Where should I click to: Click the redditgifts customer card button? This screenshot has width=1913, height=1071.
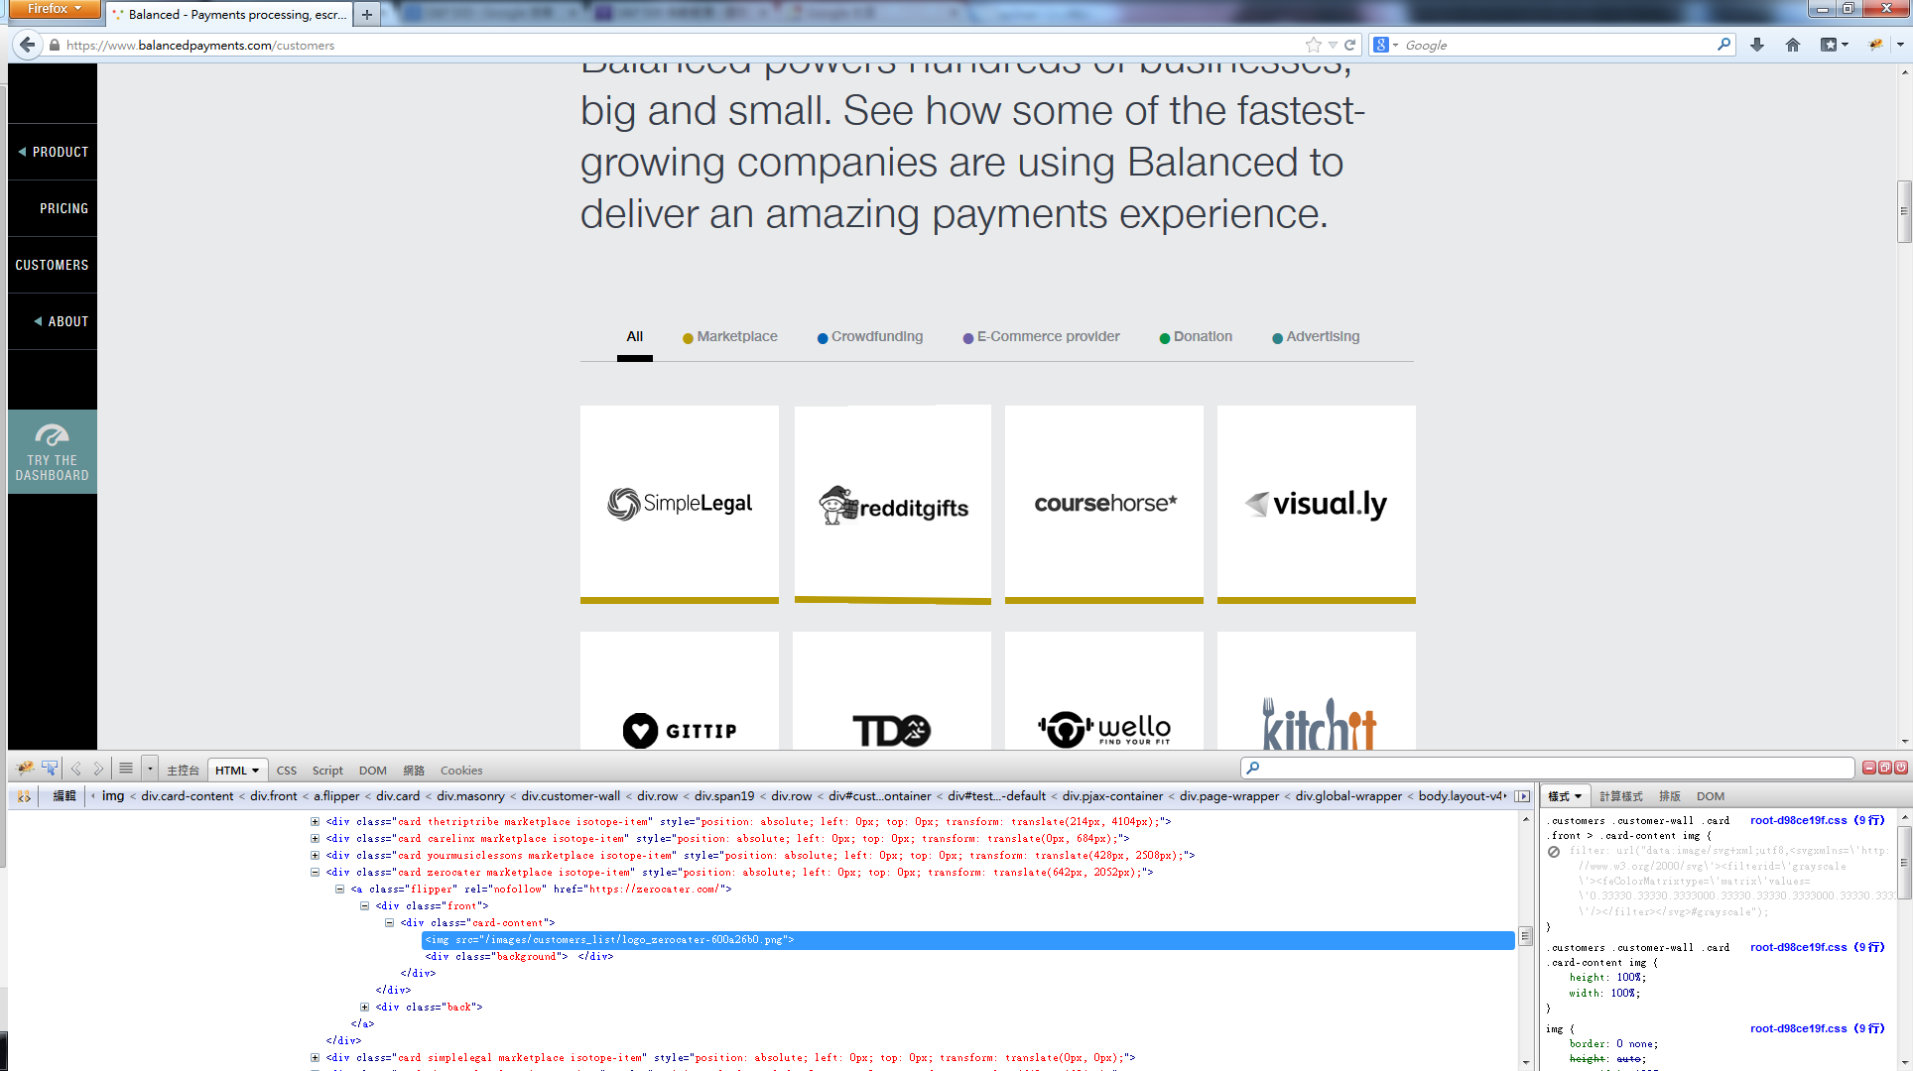click(891, 503)
